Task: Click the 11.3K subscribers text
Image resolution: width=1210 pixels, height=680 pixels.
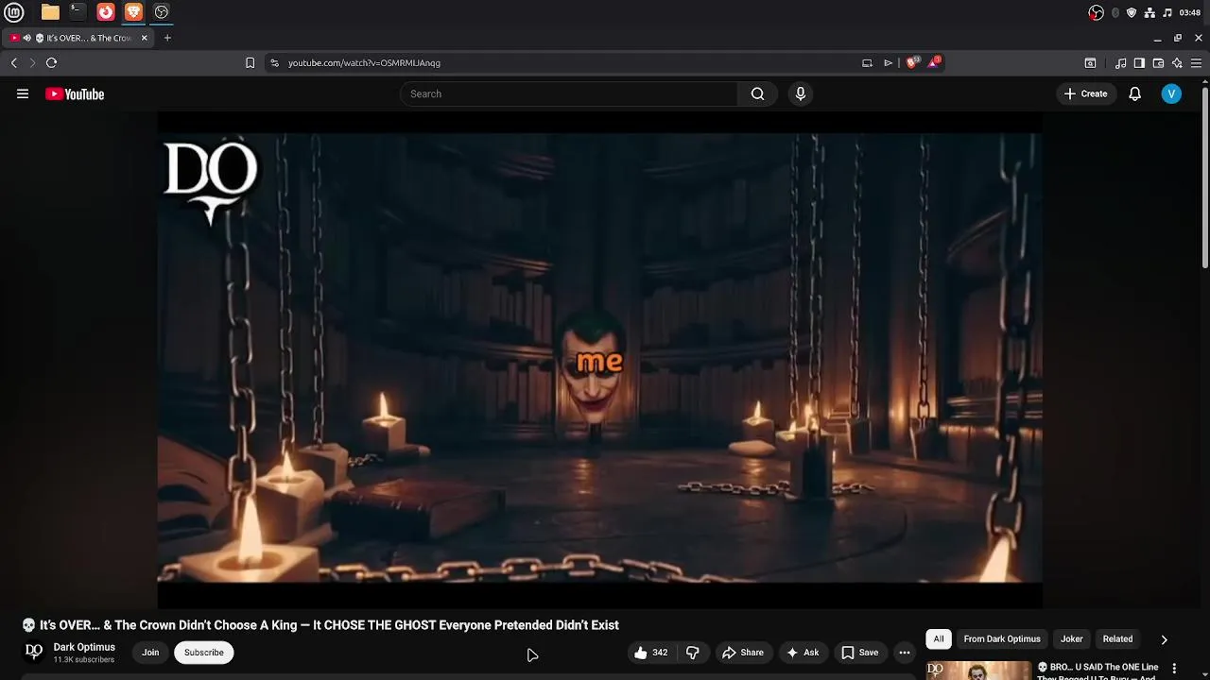Action: pyautogui.click(x=84, y=660)
